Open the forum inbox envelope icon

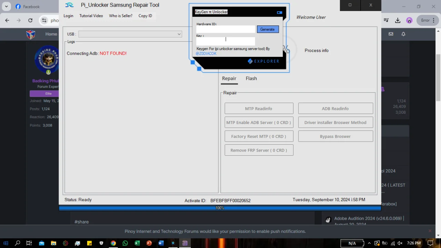[391, 34]
